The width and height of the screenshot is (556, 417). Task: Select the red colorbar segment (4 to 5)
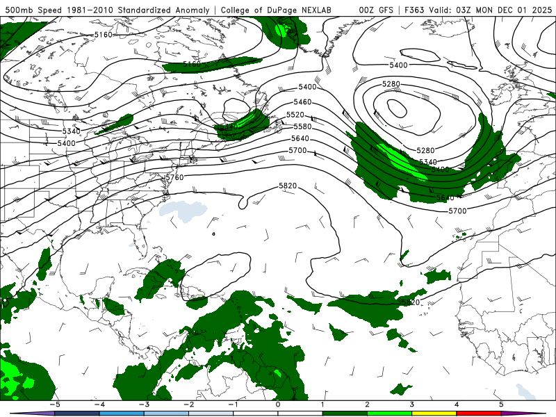(x=479, y=414)
